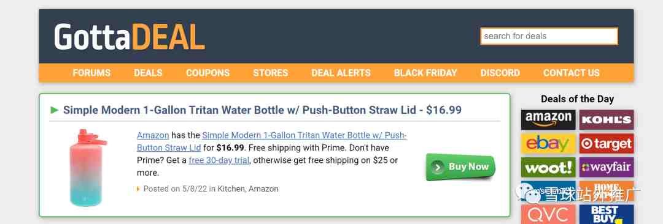
Task: Select DEAL ALERTS in the navigation bar
Action: click(341, 73)
